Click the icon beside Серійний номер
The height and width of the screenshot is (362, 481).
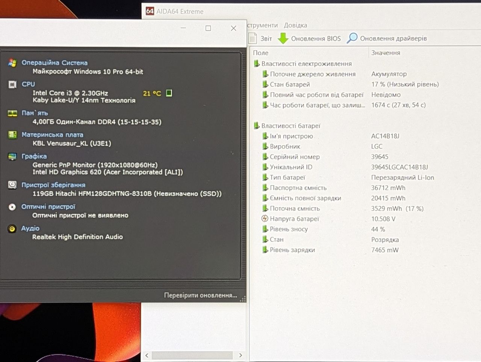point(265,157)
